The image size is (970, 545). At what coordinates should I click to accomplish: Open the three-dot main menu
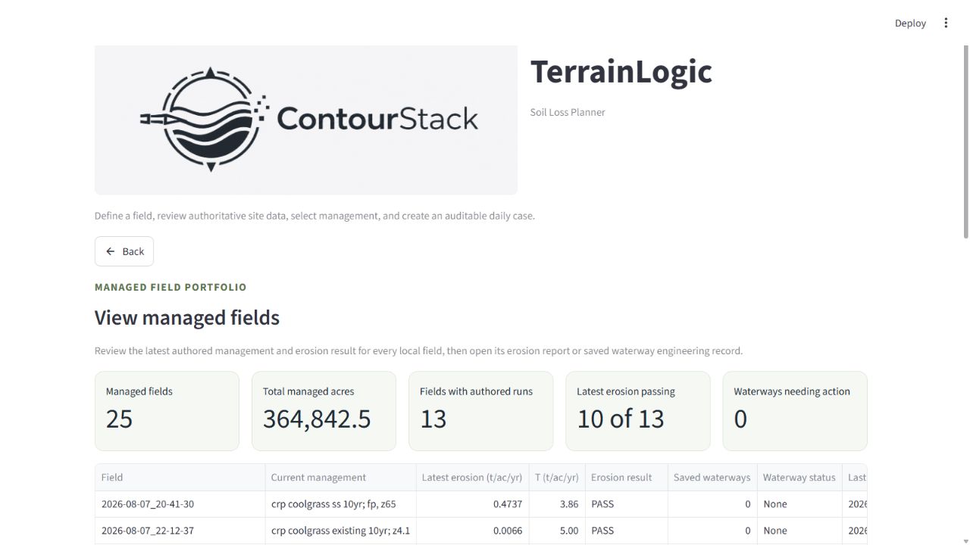click(x=946, y=23)
